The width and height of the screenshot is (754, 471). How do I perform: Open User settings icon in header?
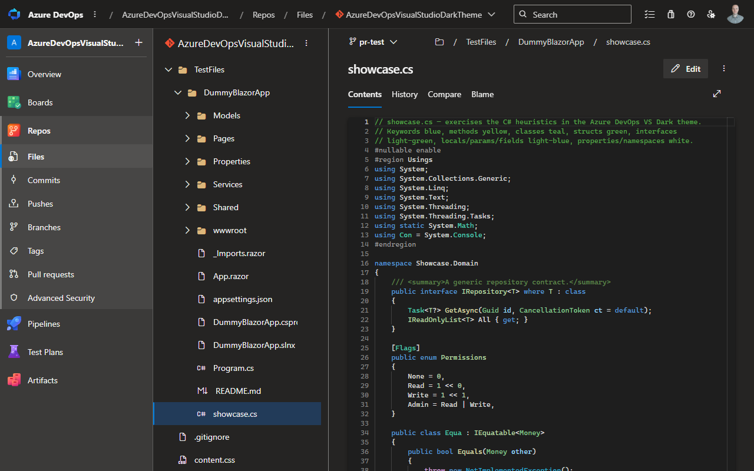point(712,14)
